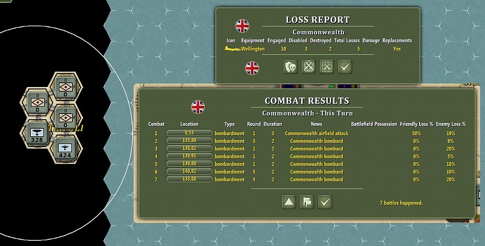Screen dimensions: 485x246
Task: Click the 9% enemy loss value in combat 2
Action: [x=451, y=141]
